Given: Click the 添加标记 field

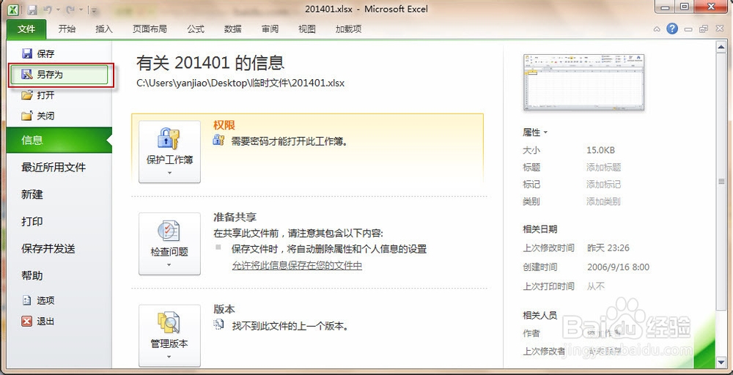Looking at the screenshot, I should 603,185.
